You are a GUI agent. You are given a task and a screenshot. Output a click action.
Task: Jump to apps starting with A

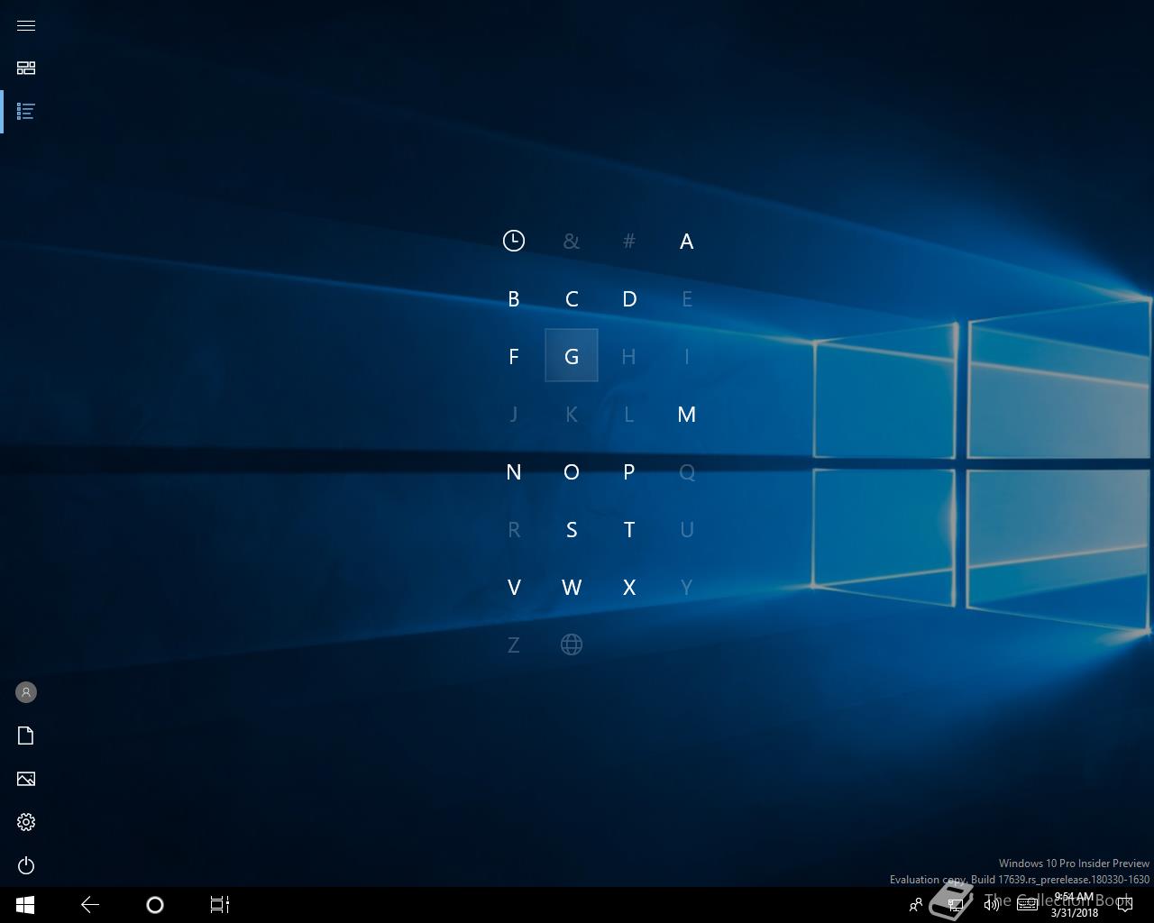(x=687, y=242)
